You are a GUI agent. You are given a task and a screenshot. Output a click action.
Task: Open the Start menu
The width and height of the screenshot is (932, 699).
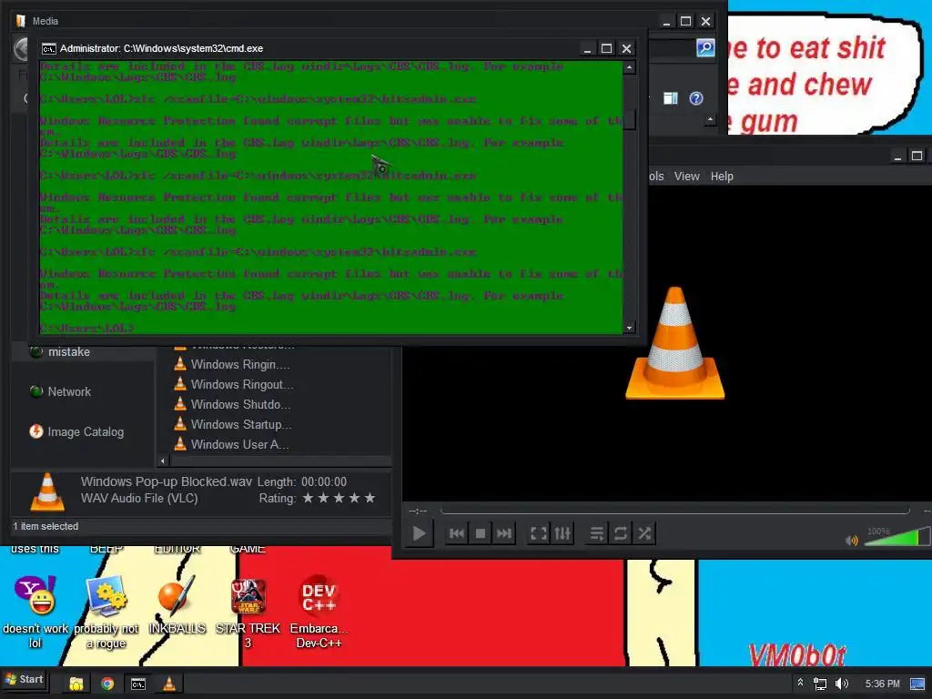click(25, 679)
